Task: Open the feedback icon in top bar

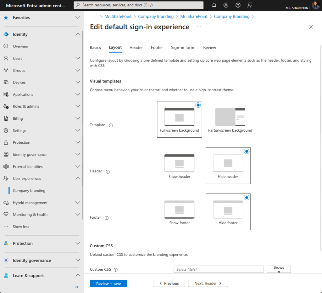Action: coord(250,5)
